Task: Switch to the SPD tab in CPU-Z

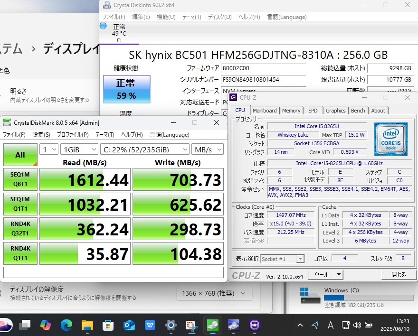Action: 313,111
